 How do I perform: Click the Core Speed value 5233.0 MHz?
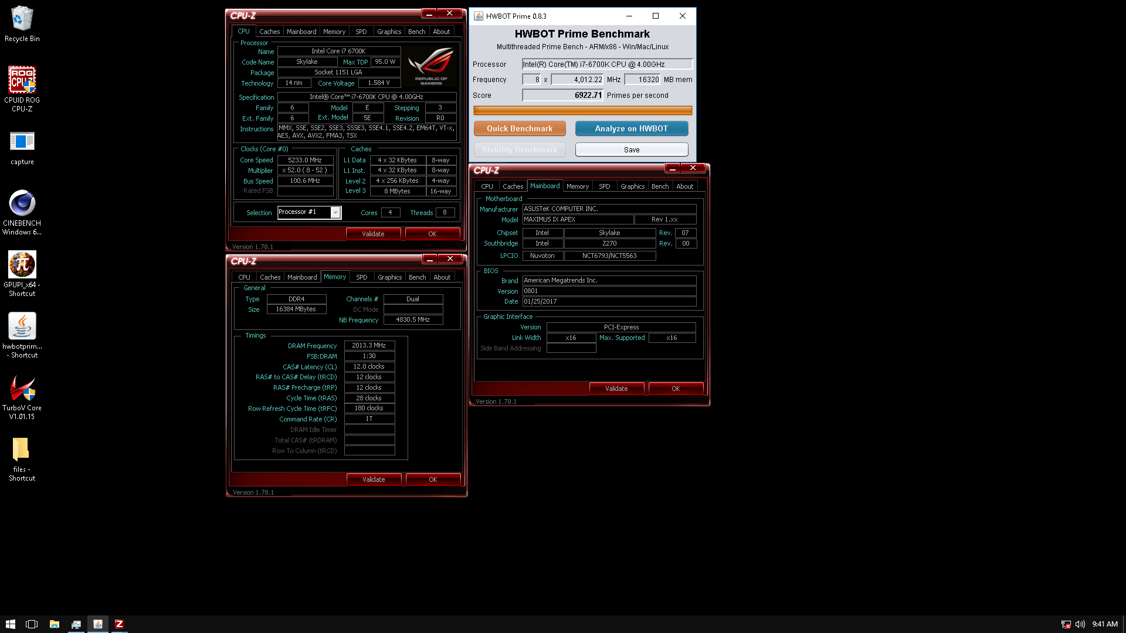[305, 160]
